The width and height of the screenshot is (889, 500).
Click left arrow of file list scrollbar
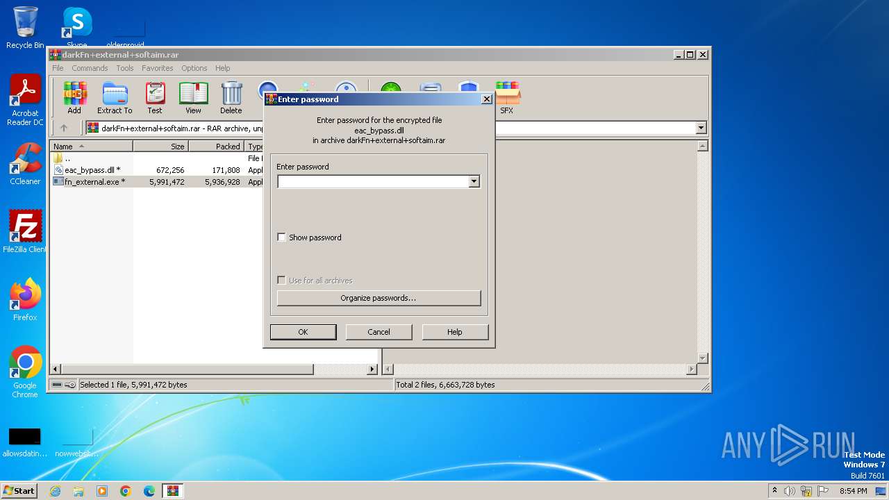click(x=56, y=369)
